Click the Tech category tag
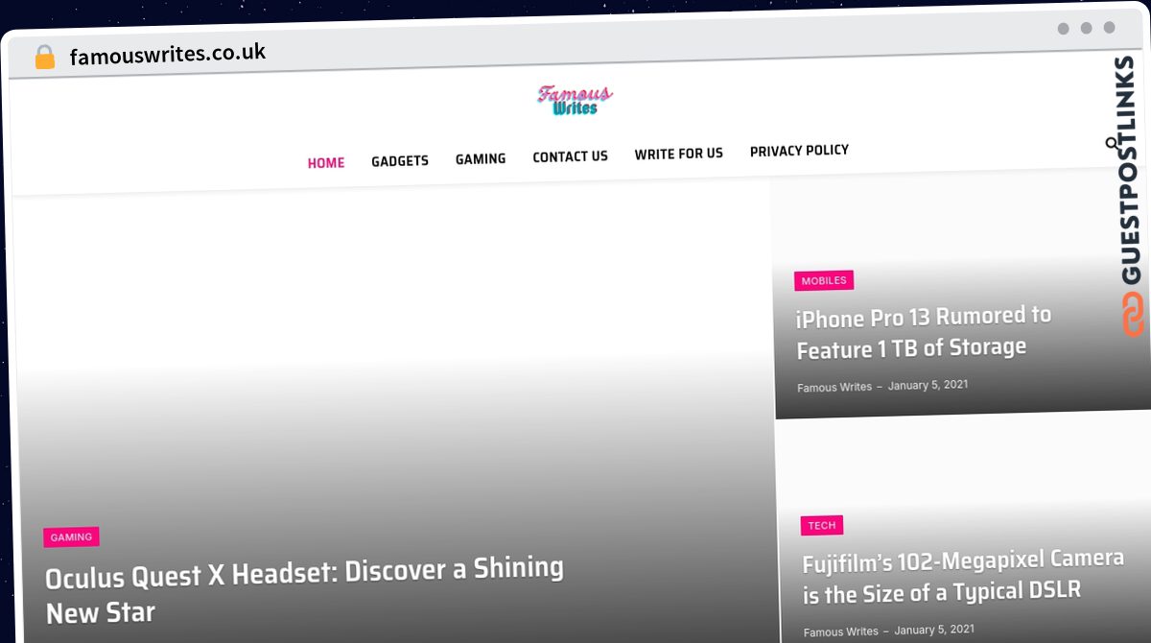 822,525
